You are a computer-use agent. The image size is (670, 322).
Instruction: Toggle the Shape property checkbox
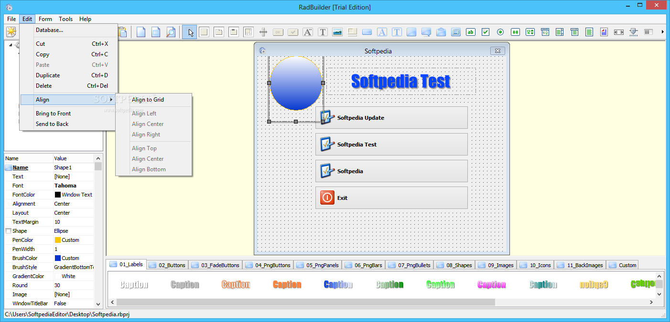(x=8, y=231)
